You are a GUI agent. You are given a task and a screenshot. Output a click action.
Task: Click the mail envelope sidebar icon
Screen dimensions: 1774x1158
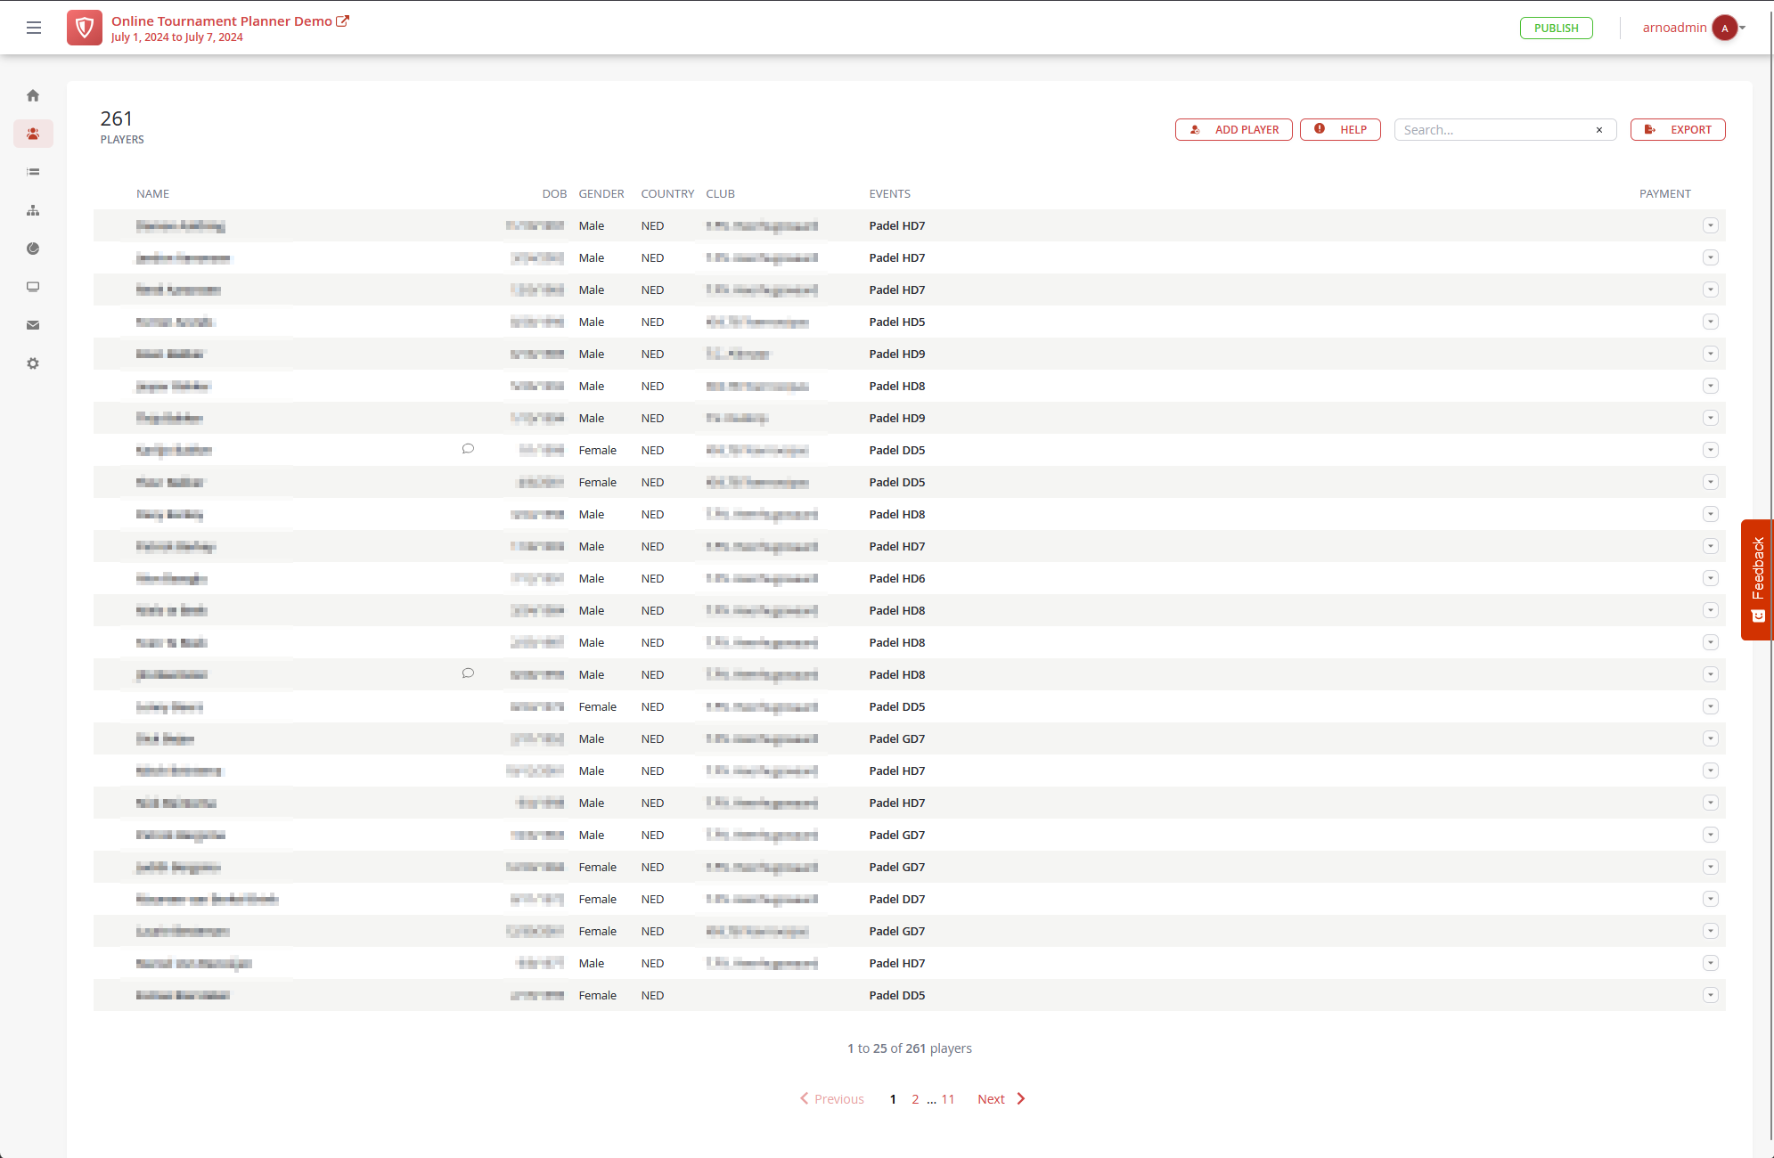33,325
